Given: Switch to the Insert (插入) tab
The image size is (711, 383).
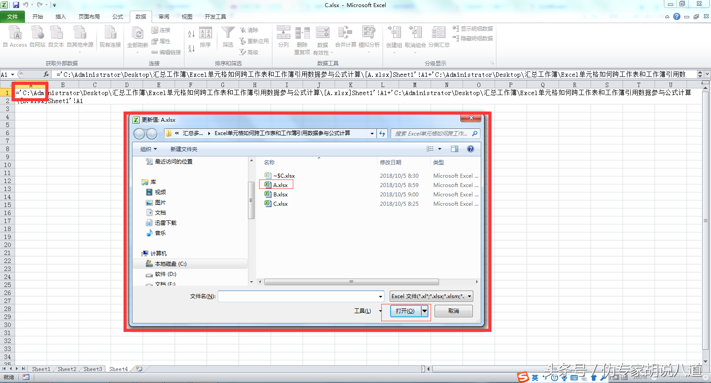Looking at the screenshot, I should (x=60, y=16).
